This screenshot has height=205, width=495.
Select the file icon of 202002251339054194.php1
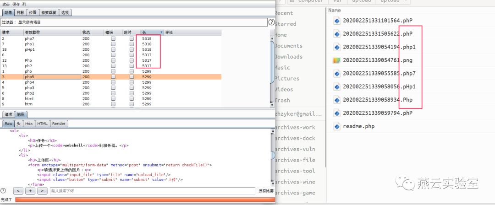click(337, 47)
